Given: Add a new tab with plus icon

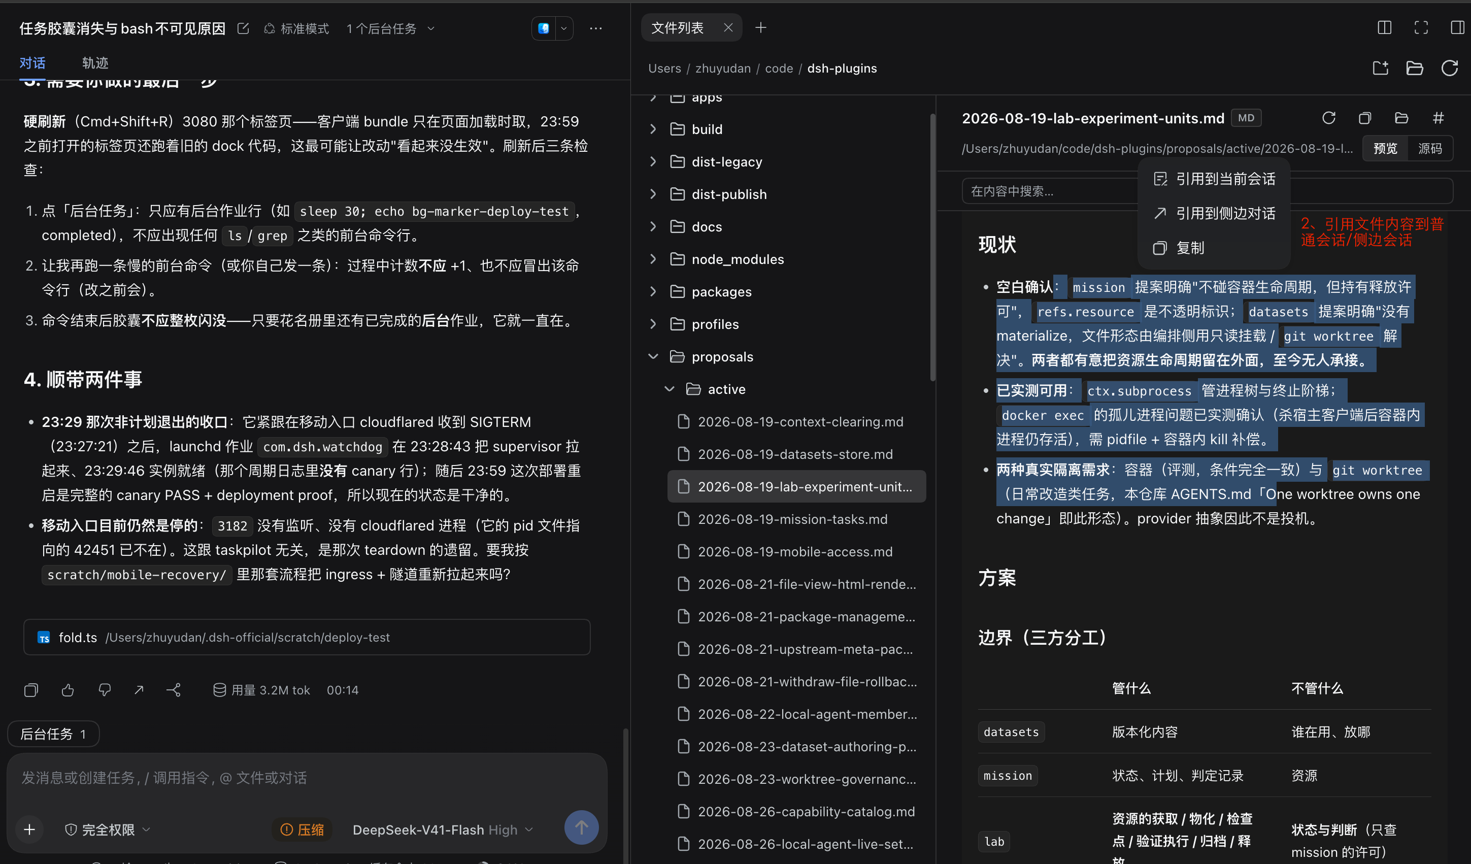Looking at the screenshot, I should [x=760, y=27].
